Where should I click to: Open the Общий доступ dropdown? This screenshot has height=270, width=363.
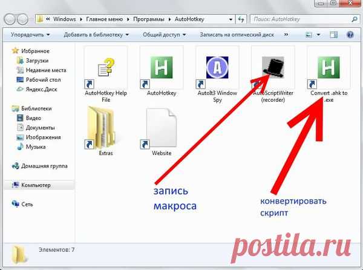click(164, 35)
